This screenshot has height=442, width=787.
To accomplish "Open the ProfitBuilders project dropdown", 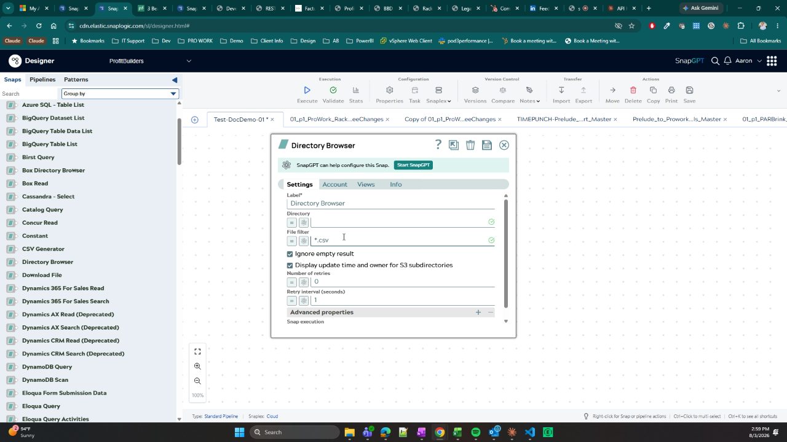I will [151, 61].
